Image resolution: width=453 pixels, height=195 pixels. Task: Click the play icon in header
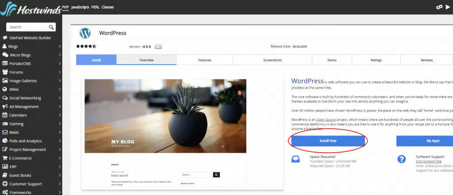click(448, 7)
